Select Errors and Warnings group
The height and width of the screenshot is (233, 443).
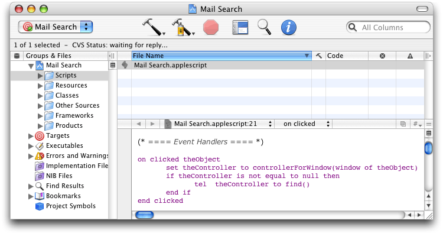click(x=59, y=156)
